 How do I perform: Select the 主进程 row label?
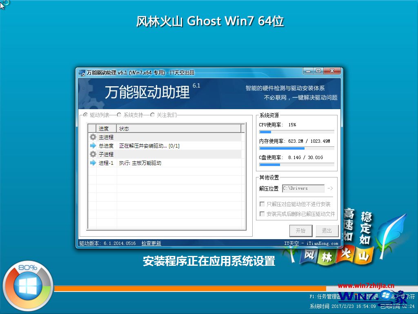pyautogui.click(x=106, y=137)
